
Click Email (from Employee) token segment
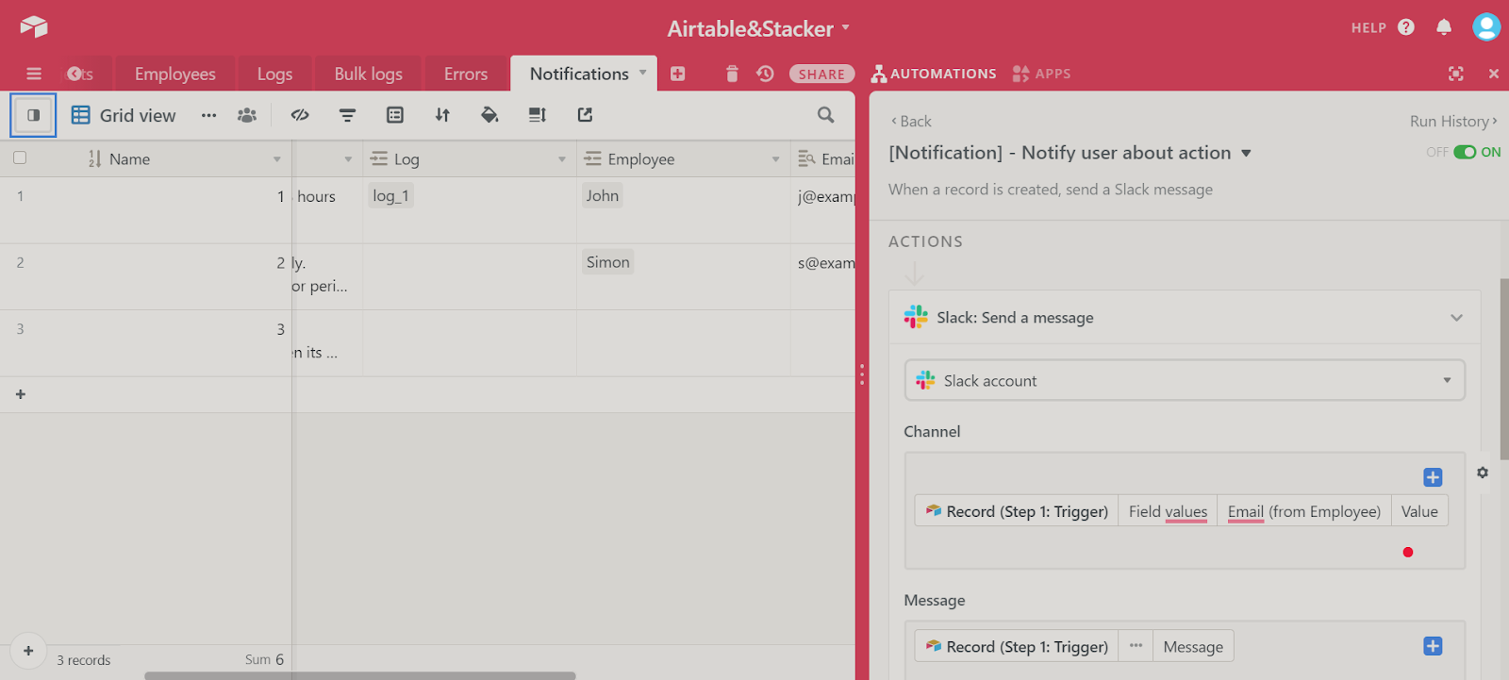point(1303,511)
